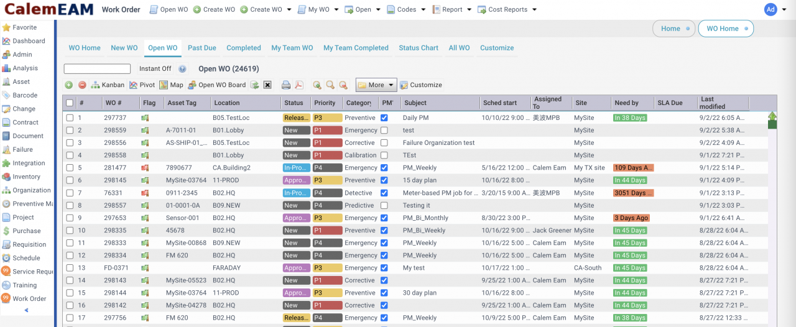Image resolution: width=796 pixels, height=327 pixels.
Task: Click the black X icon in toolbar
Action: [267, 85]
